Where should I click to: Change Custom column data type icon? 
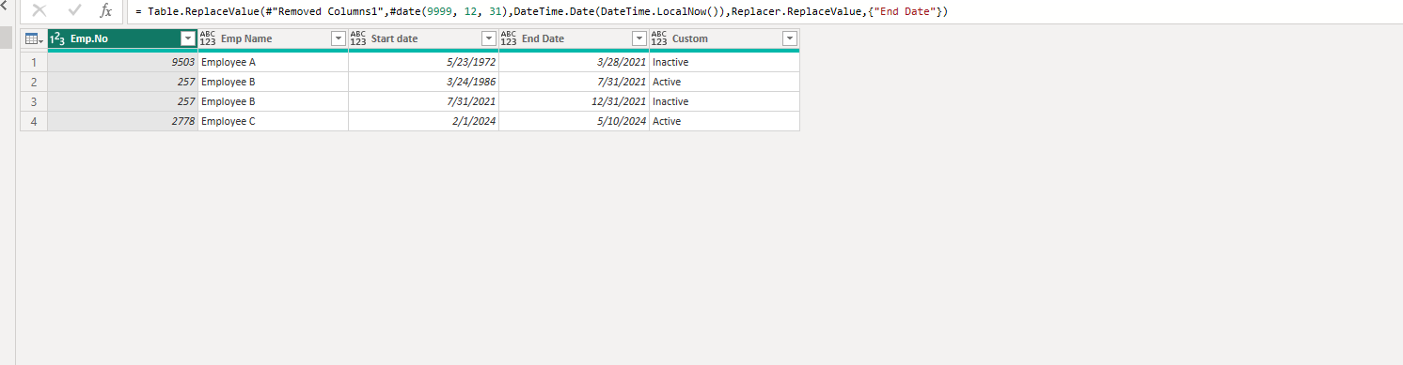[658, 38]
